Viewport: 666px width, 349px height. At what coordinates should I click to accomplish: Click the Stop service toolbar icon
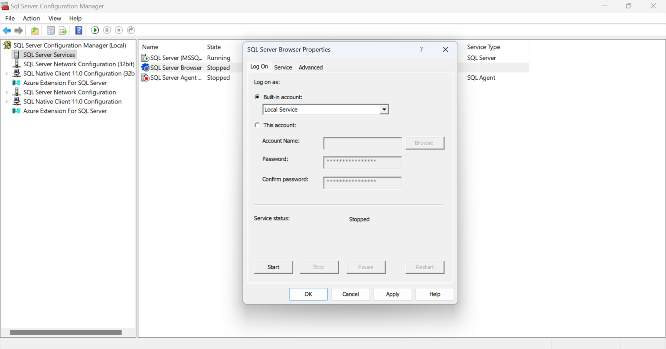point(118,30)
